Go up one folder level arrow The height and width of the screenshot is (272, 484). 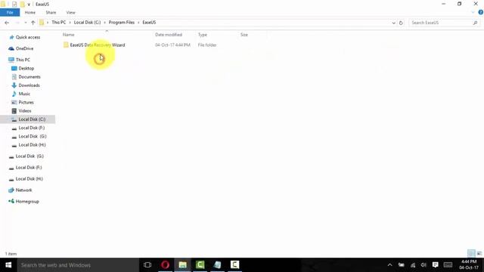[33, 23]
